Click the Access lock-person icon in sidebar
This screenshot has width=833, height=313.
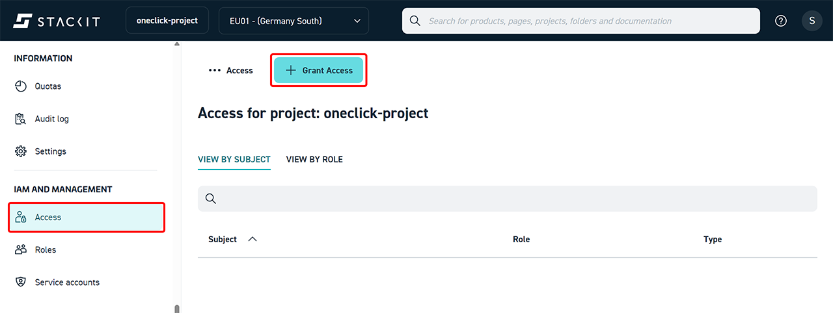[x=21, y=218]
